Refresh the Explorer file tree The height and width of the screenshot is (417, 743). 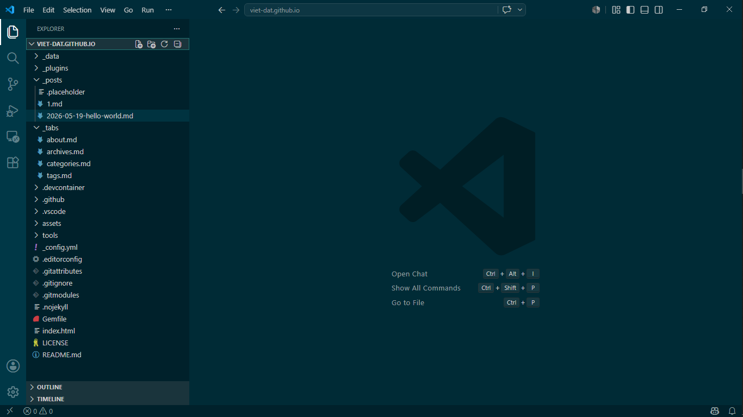pos(164,44)
